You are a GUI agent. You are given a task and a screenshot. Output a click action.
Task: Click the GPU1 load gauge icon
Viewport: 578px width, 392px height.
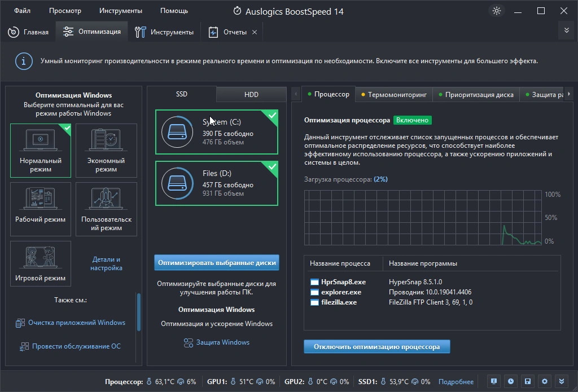260,382
